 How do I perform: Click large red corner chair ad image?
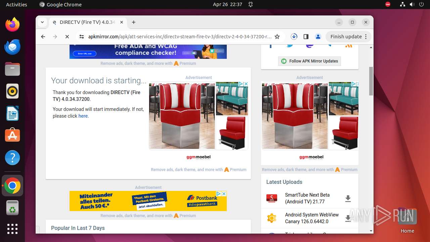[x=182, y=116]
